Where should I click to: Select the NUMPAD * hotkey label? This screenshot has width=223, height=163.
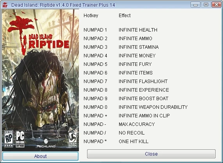[x=95, y=142]
